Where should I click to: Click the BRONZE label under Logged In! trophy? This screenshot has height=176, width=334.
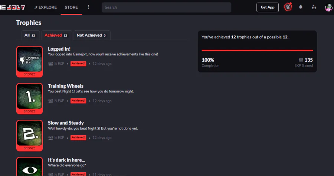(x=29, y=75)
